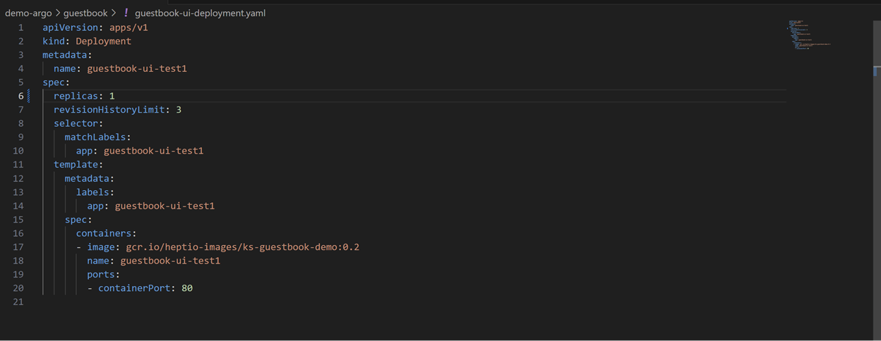The height and width of the screenshot is (341, 881).
Task: Click the modified-line gutter marker on line 6
Action: 29,96
